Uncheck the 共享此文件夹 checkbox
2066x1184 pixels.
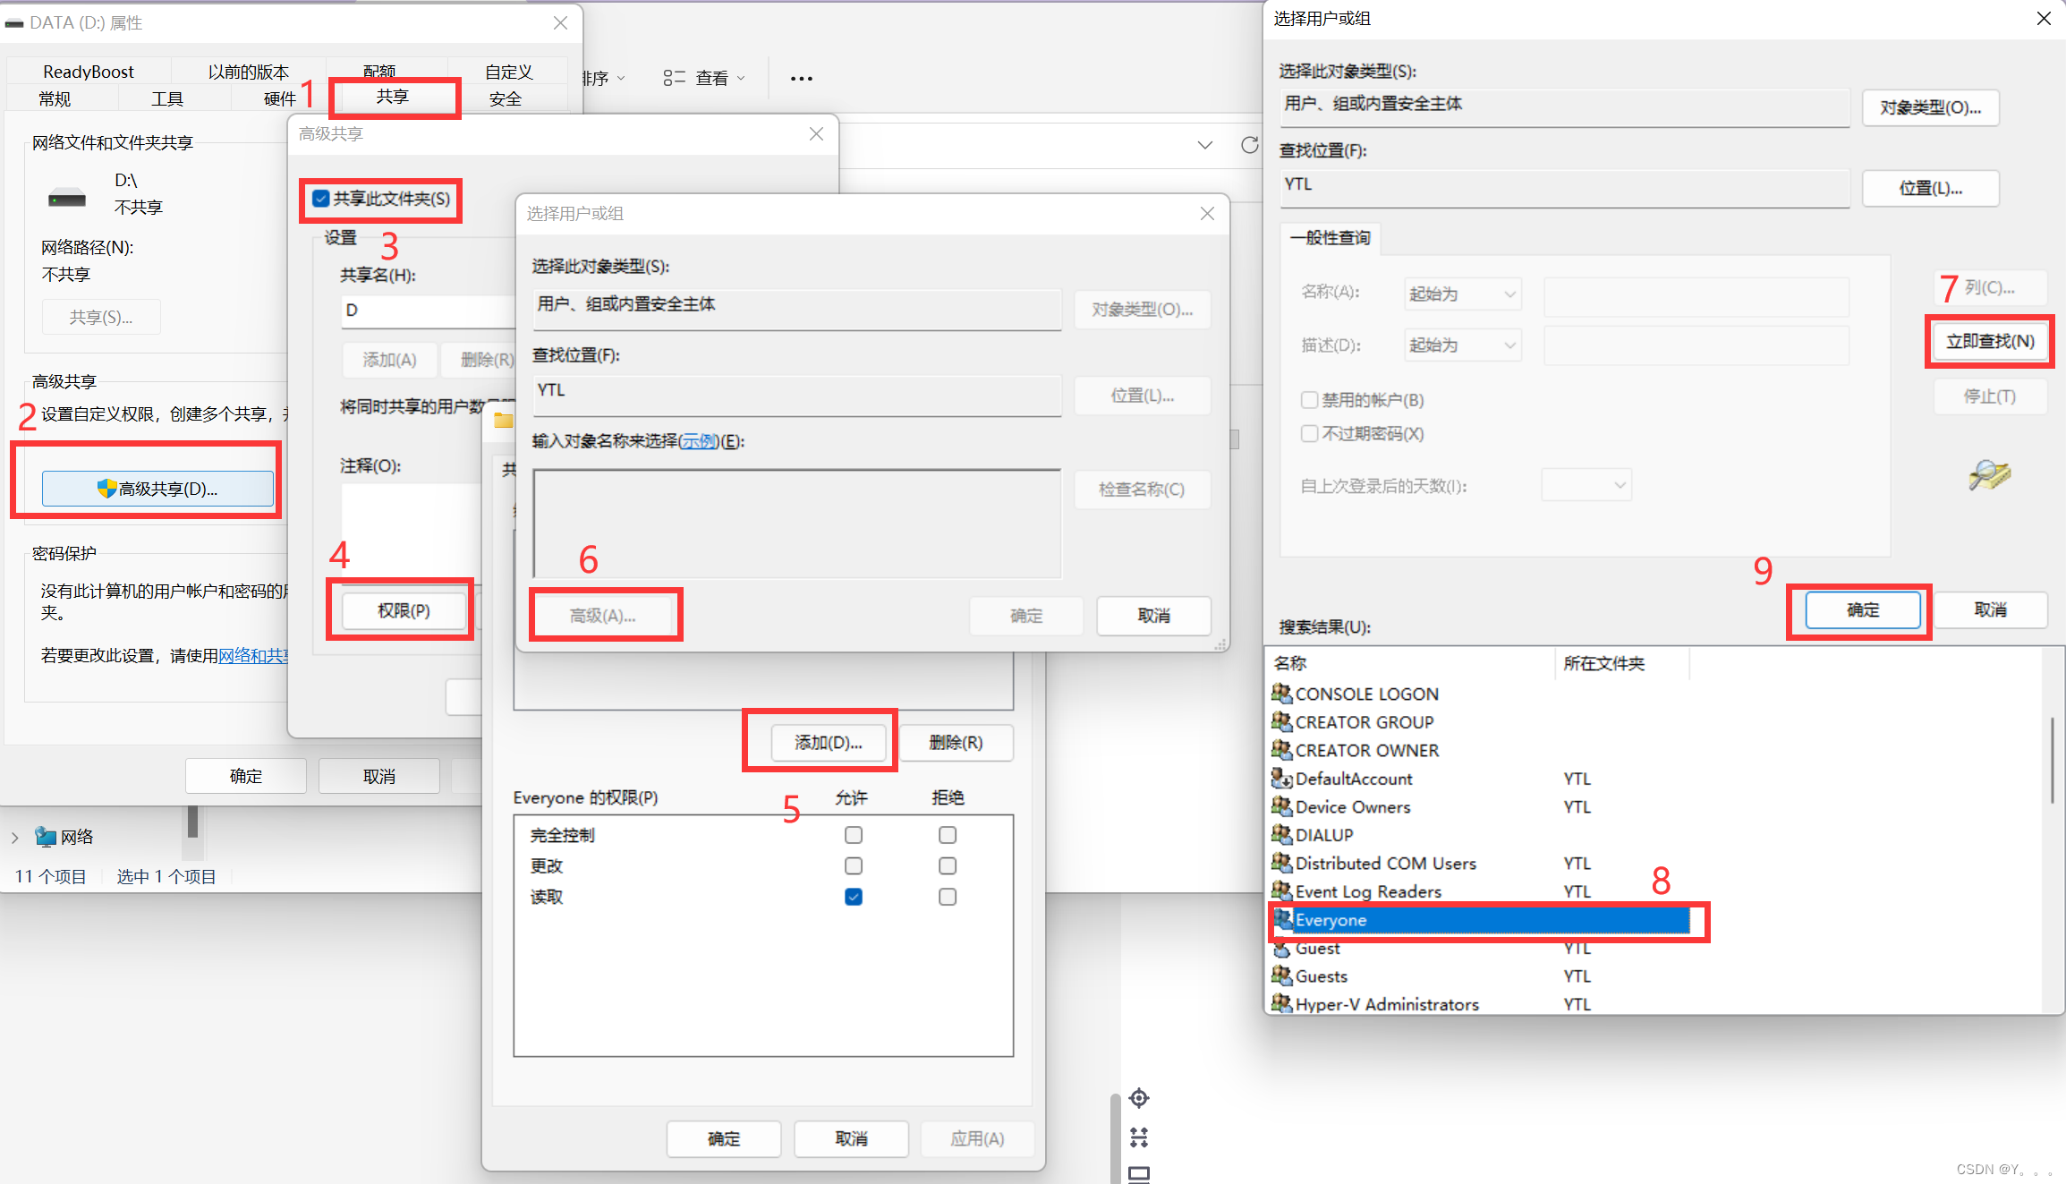pyautogui.click(x=320, y=198)
